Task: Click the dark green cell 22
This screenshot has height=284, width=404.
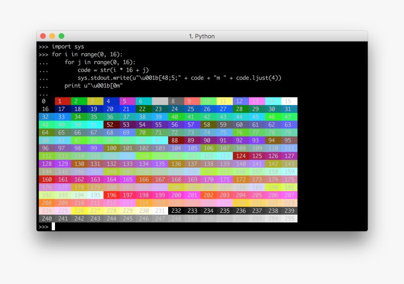Action: tap(144, 109)
